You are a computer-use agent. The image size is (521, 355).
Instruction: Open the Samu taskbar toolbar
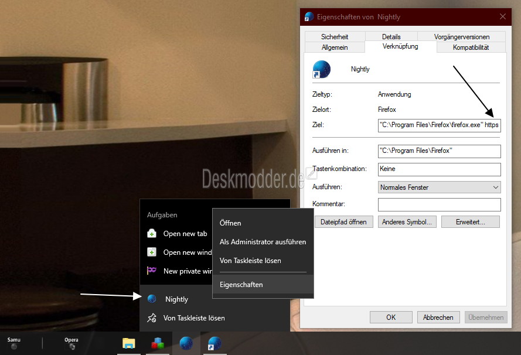(14, 343)
